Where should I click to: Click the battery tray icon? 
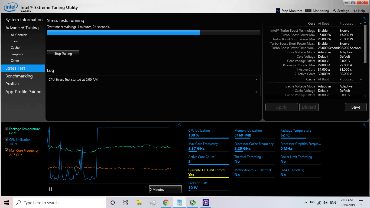(x=312, y=203)
